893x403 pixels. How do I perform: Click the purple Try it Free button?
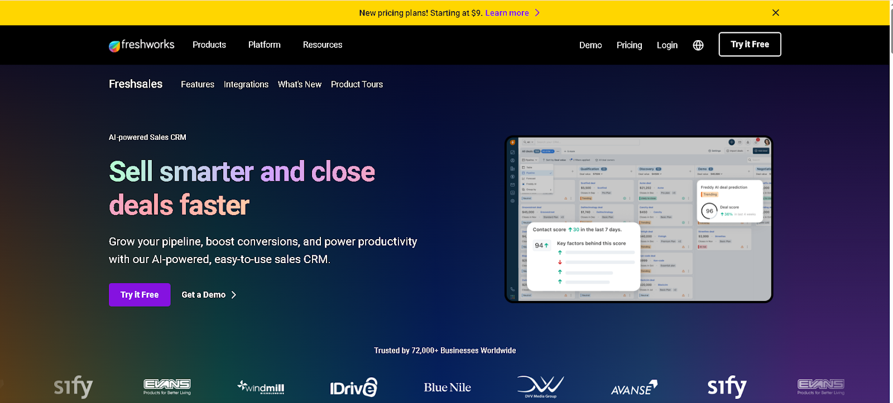coord(140,295)
